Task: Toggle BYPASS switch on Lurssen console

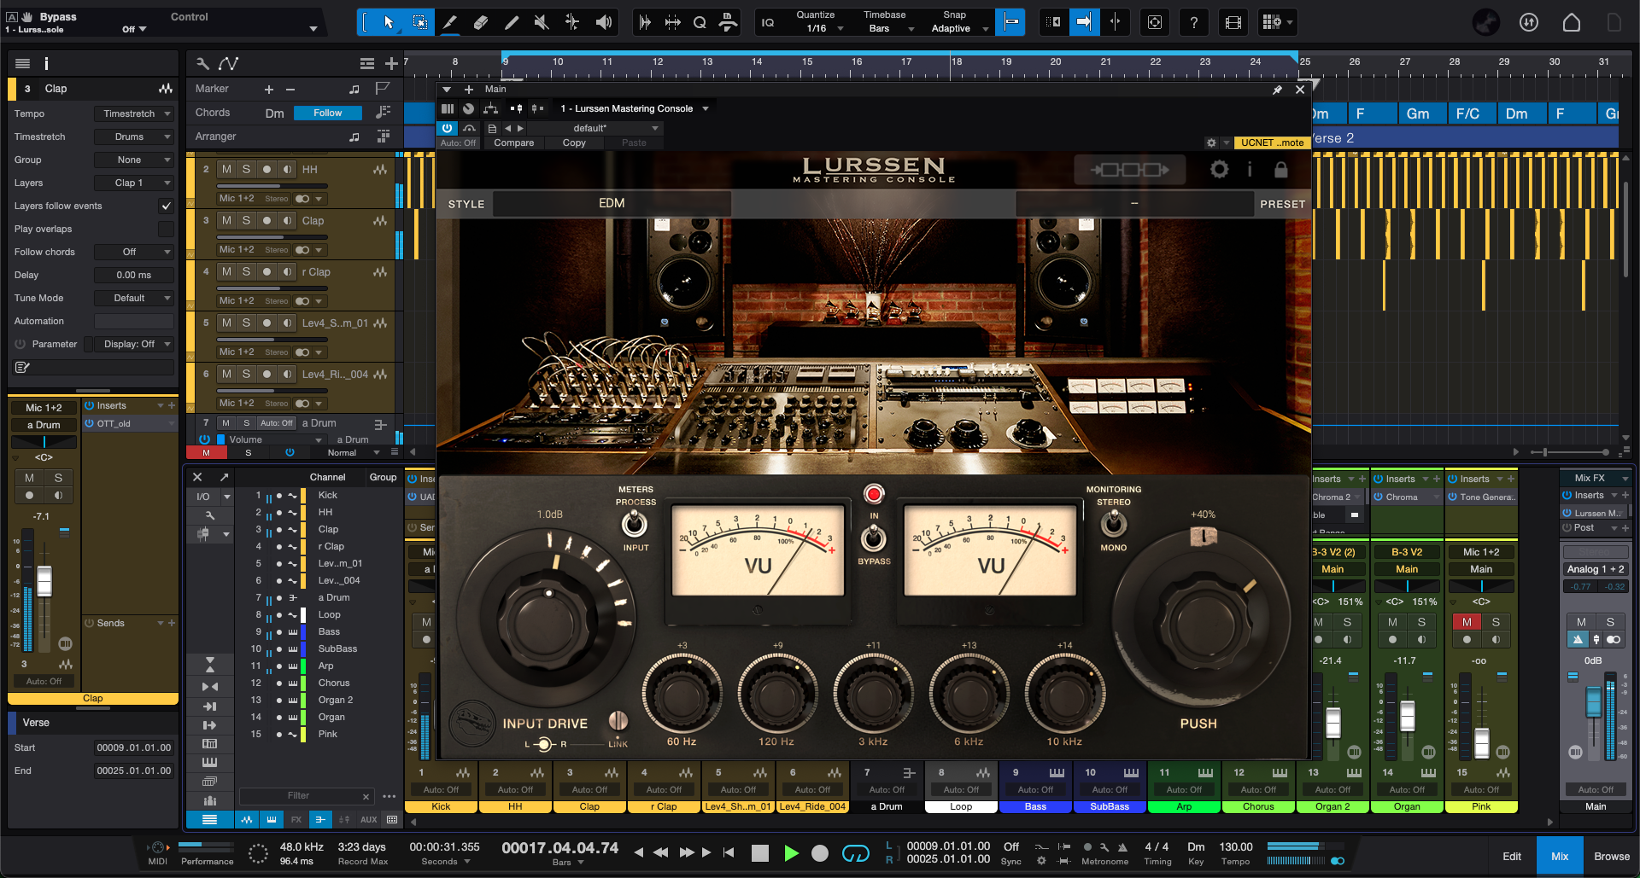Action: pyautogui.click(x=873, y=538)
